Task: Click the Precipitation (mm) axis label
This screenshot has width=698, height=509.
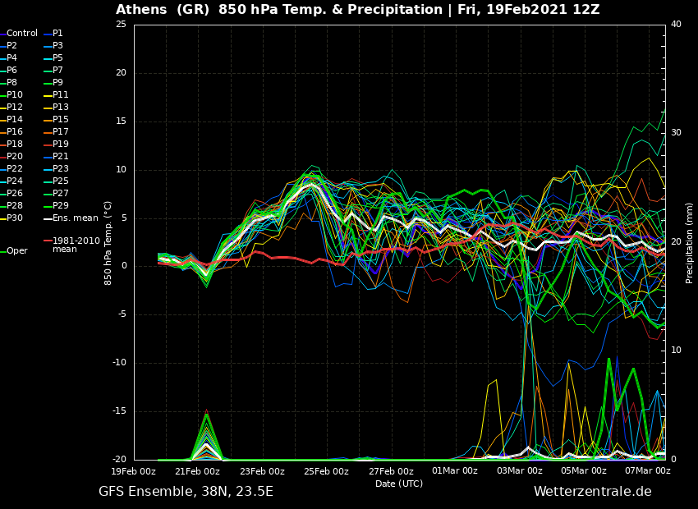Action: [x=690, y=243]
